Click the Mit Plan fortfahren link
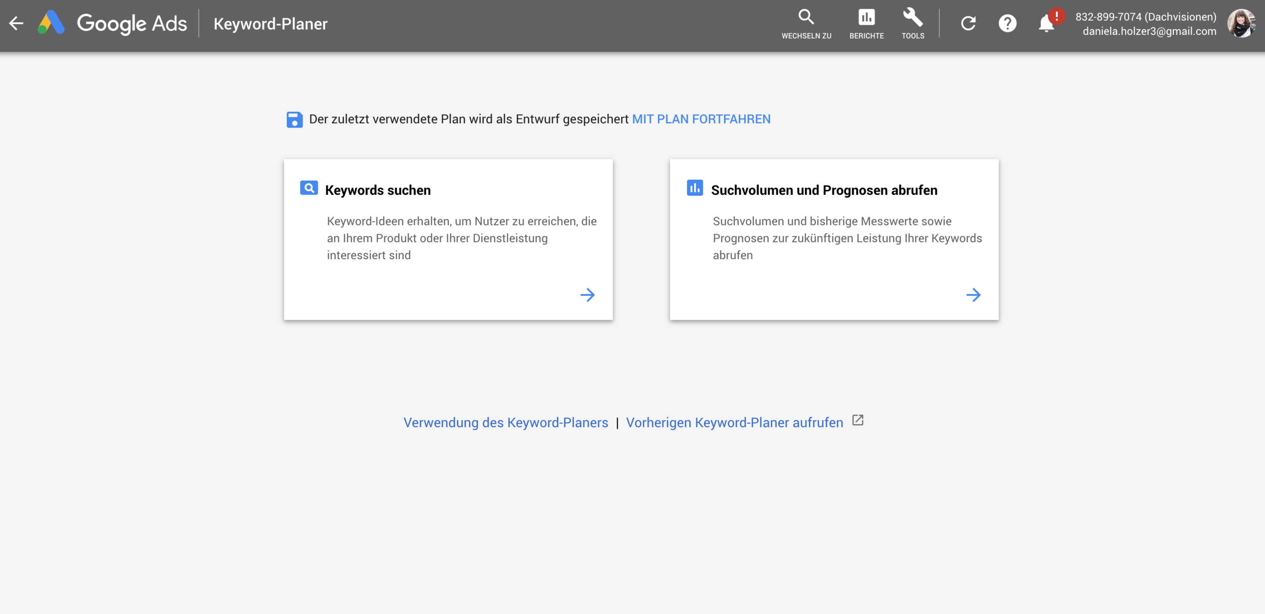 pyautogui.click(x=701, y=119)
